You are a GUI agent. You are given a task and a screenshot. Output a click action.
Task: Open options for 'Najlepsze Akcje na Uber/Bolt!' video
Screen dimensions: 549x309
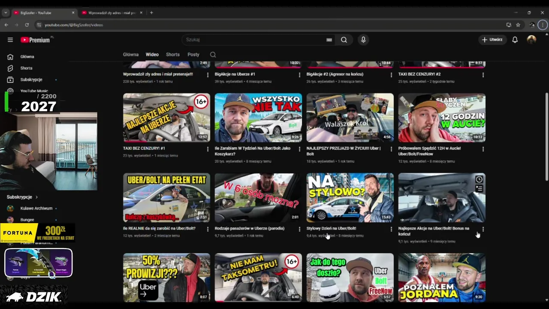483,229
